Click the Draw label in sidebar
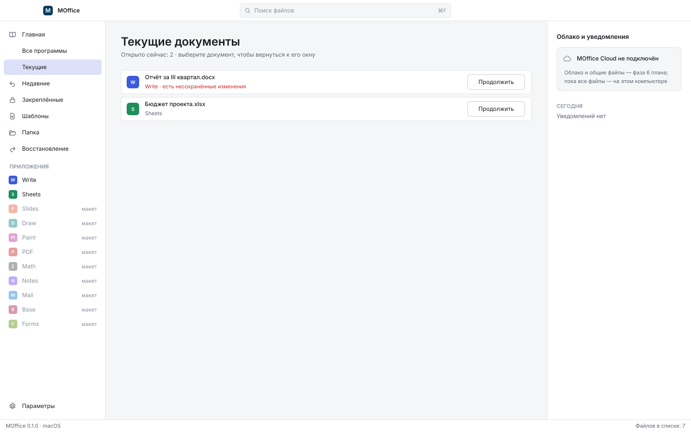The height and width of the screenshot is (432, 691). (x=29, y=223)
